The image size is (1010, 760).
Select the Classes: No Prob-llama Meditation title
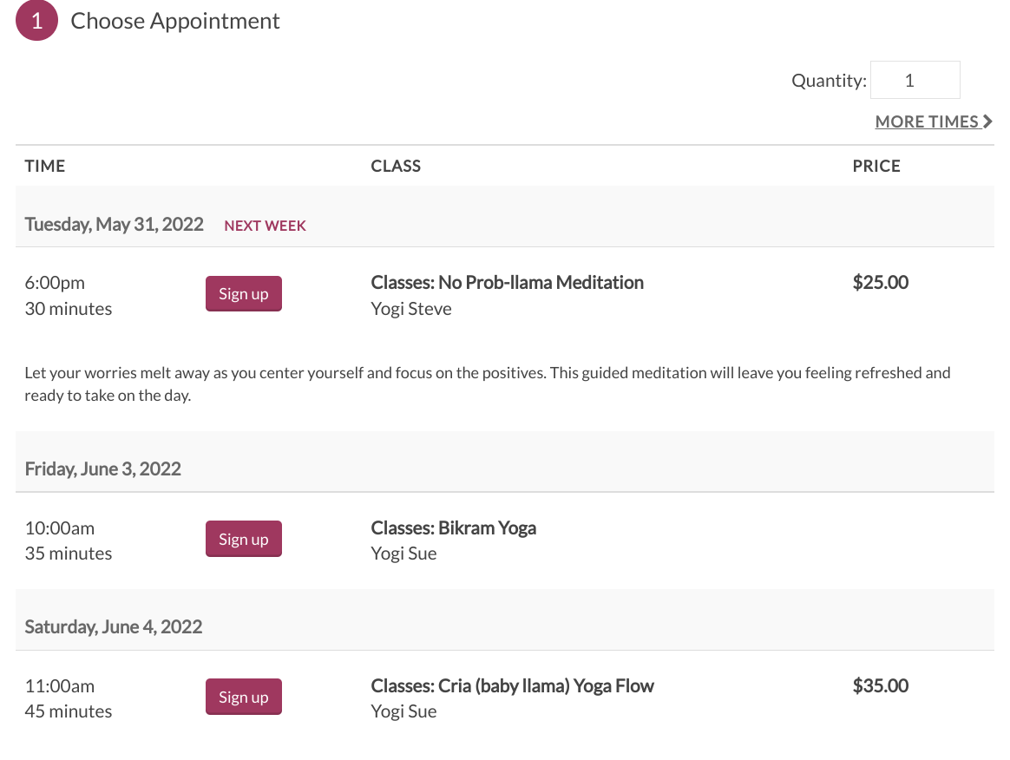pos(507,282)
